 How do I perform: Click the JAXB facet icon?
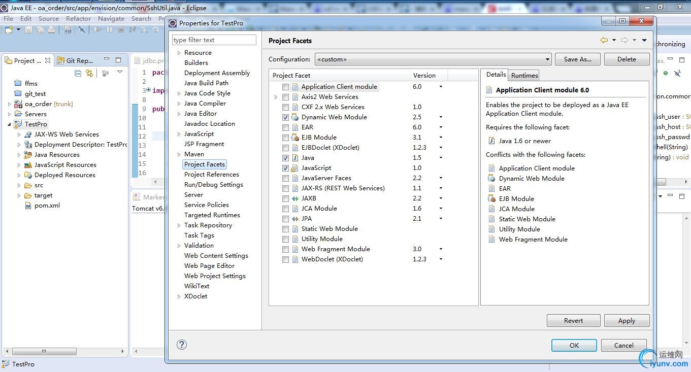295,198
